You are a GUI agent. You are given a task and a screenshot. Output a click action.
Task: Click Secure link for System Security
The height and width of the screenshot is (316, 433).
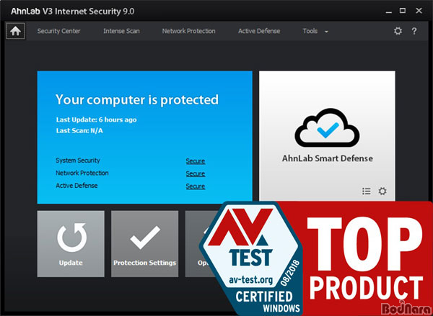[x=196, y=161]
